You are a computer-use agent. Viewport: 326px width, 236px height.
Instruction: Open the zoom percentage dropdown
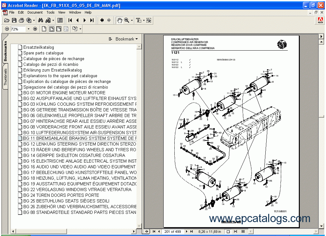28,29
